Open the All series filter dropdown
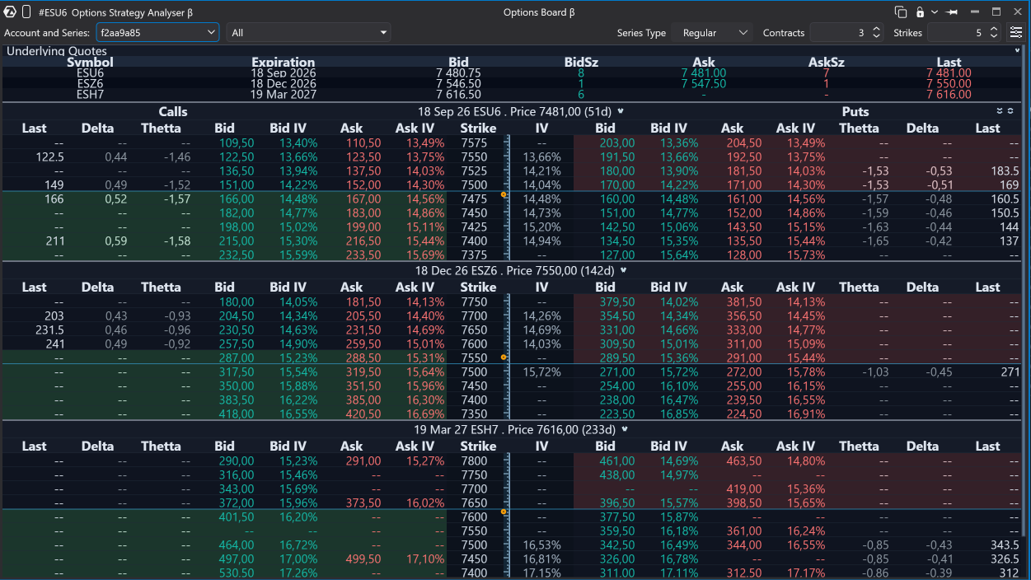The height and width of the screenshot is (580, 1031). click(x=309, y=32)
